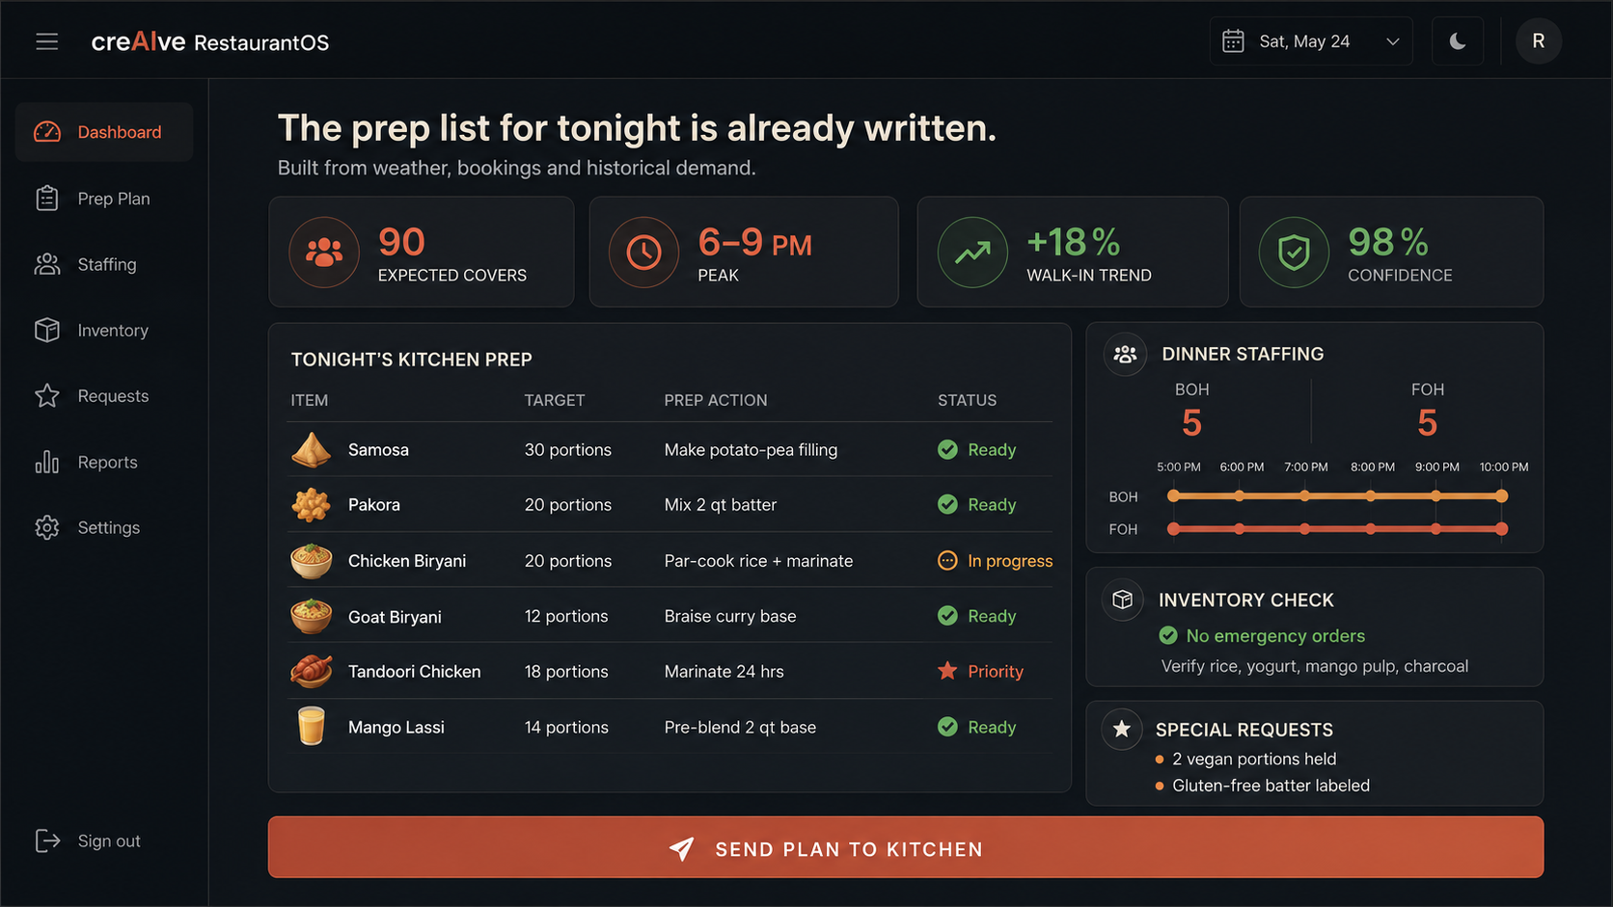Click Mango Lassi Ready check icon

pos(947,727)
